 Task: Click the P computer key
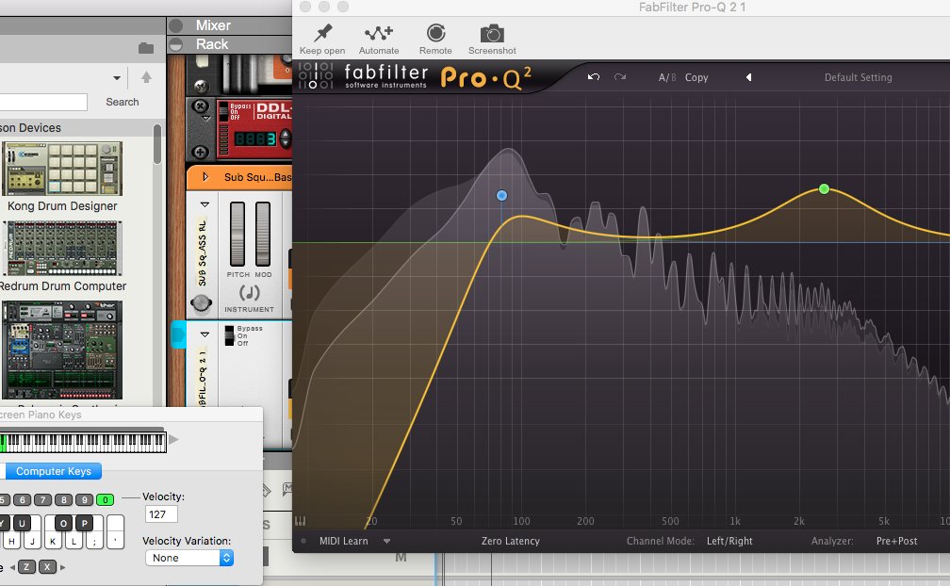[x=84, y=523]
